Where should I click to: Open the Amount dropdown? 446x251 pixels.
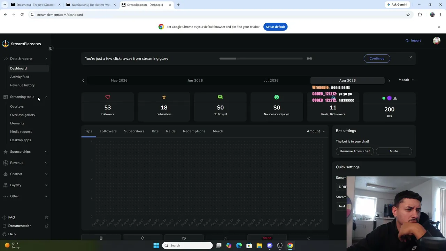[316, 131]
